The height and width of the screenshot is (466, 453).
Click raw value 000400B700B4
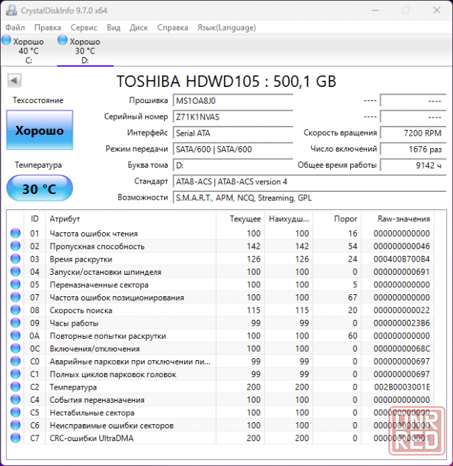402,259
